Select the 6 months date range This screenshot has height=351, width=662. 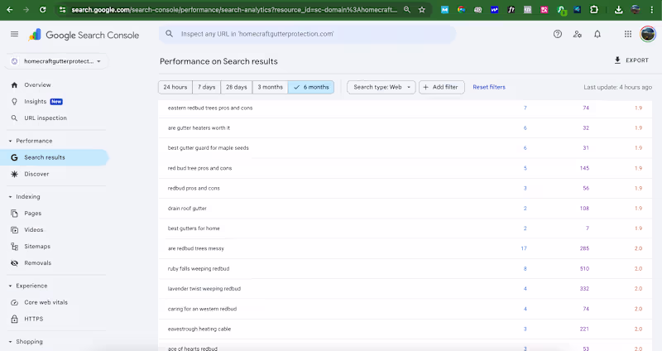(x=311, y=87)
